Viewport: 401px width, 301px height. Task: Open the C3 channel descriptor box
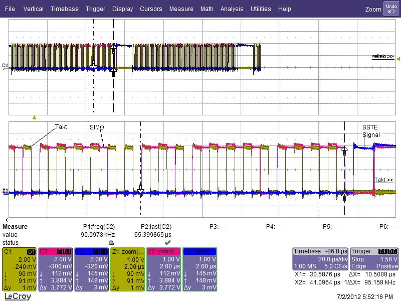(92, 269)
